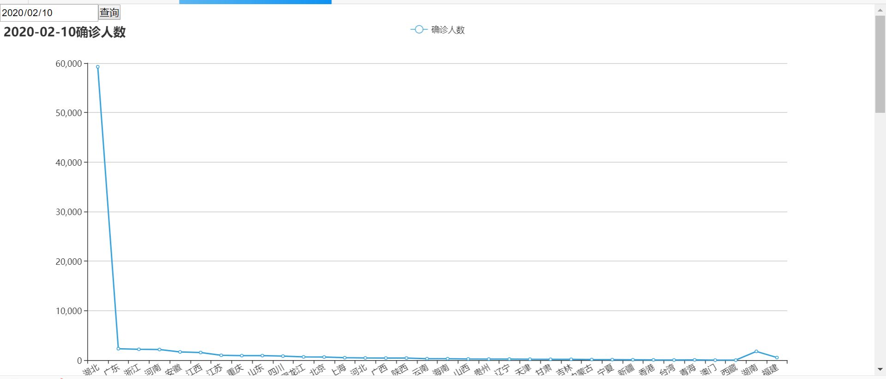Screen dimensions: 886x379
Task: Click the 浙江 data point on line
Action: (139, 349)
